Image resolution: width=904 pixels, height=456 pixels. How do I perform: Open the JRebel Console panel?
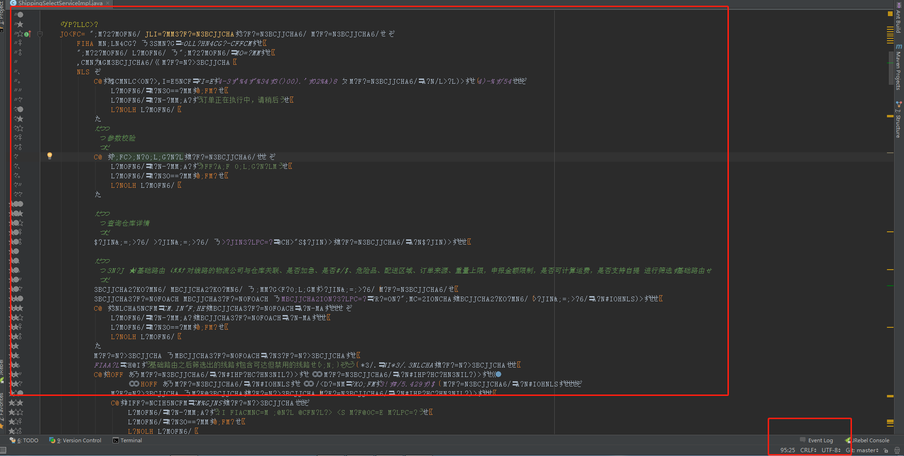pyautogui.click(x=867, y=440)
